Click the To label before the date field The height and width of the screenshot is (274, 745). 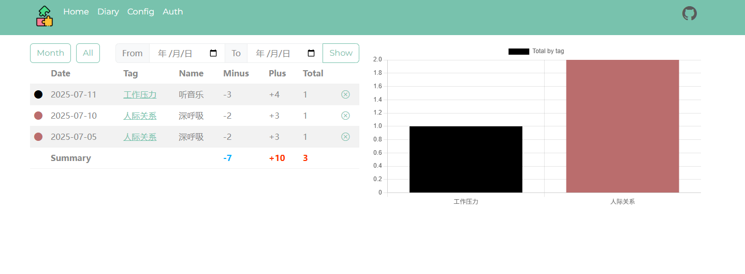(236, 53)
